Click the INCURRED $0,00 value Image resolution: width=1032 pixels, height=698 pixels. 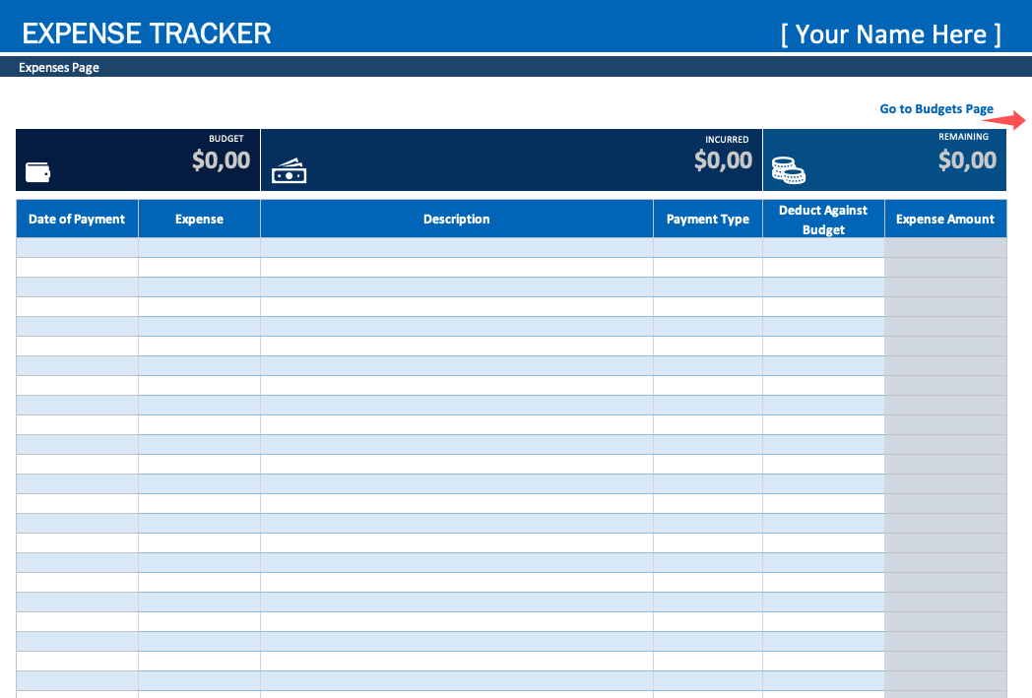(724, 159)
